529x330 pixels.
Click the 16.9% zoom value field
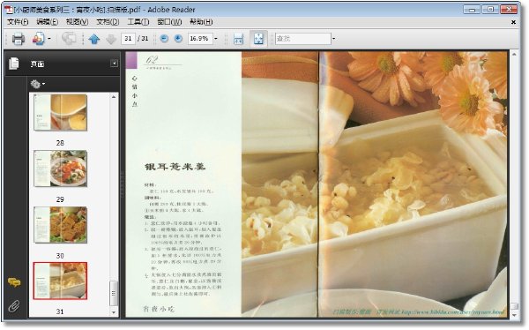click(x=200, y=39)
